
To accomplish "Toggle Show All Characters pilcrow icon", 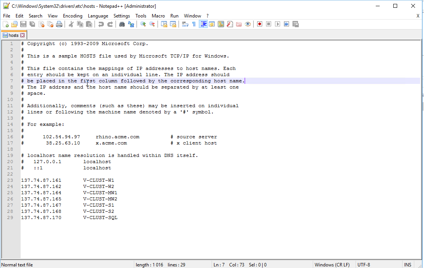I will (194, 24).
